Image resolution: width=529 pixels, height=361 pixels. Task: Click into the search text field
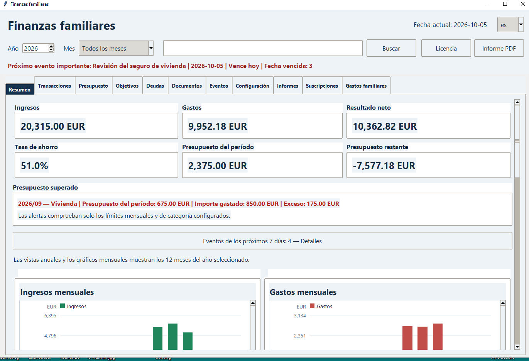click(263, 48)
